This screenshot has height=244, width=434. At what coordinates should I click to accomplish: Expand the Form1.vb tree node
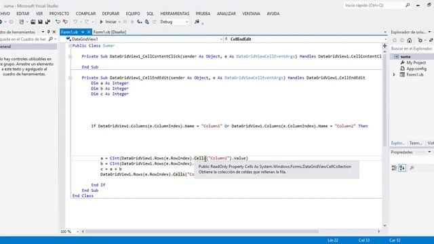point(394,75)
